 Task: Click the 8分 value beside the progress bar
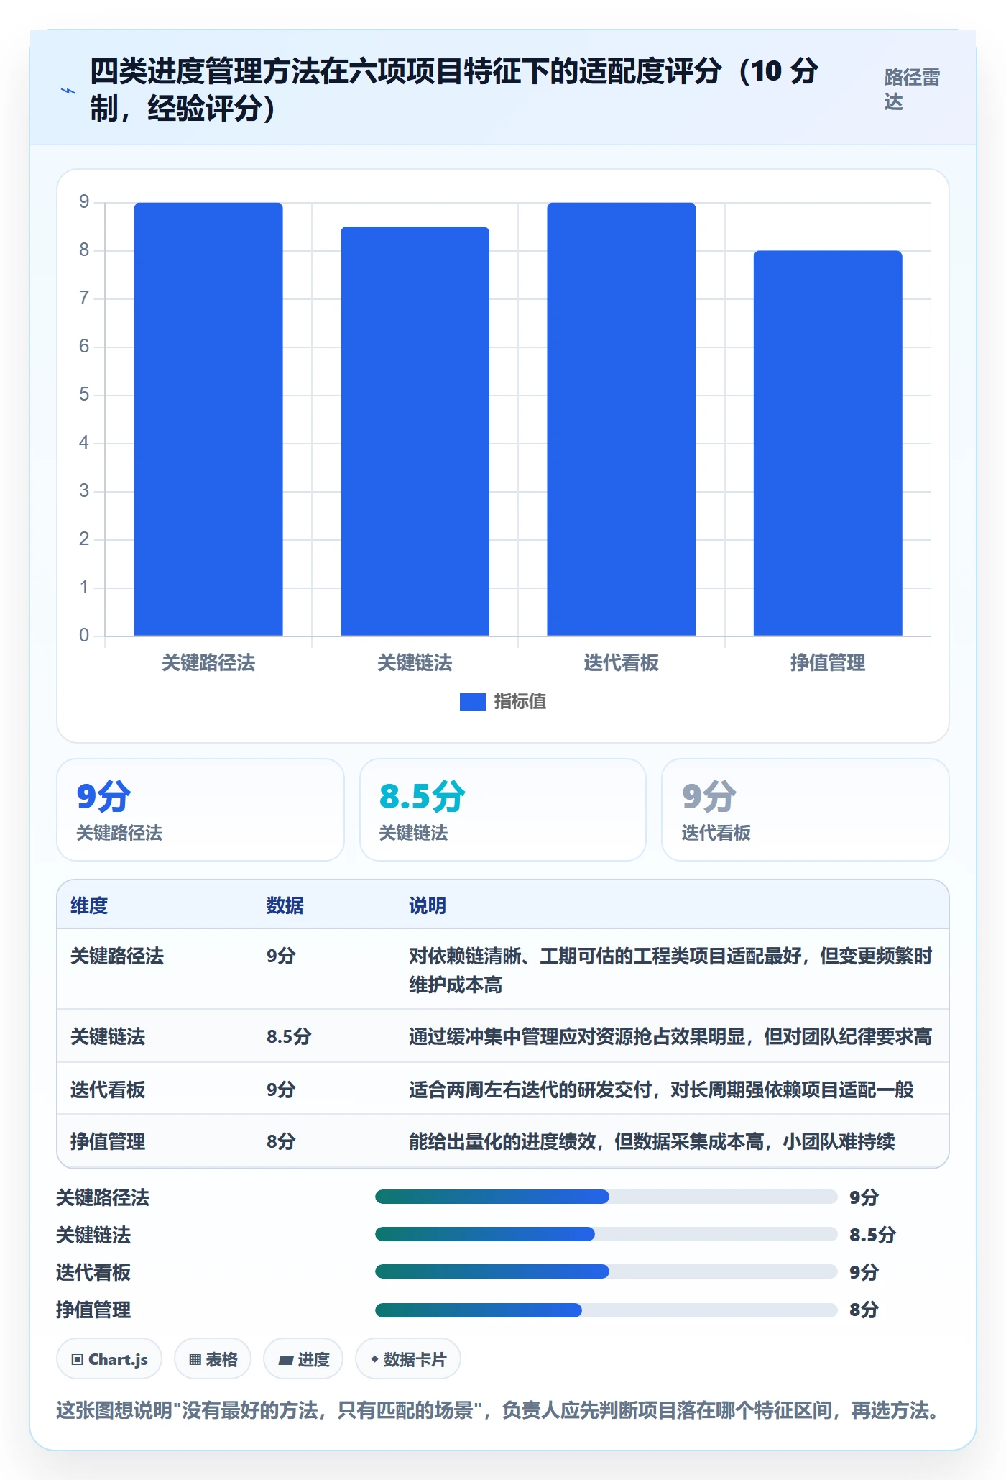click(x=864, y=1310)
